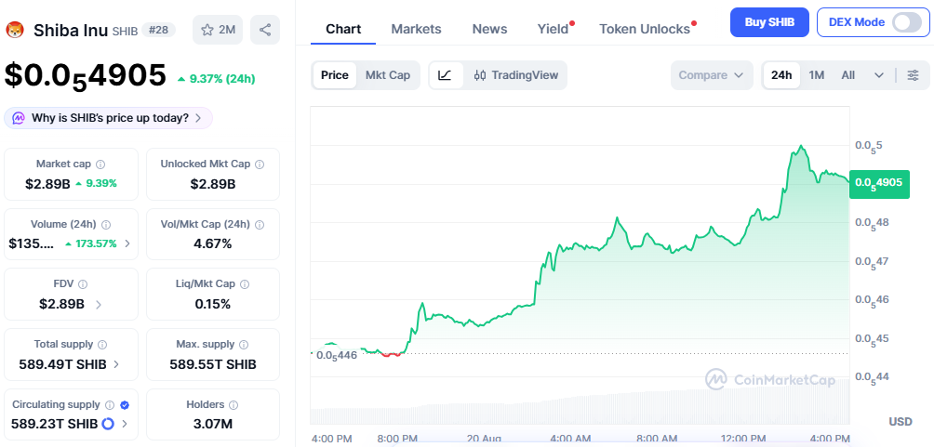Image resolution: width=934 pixels, height=447 pixels.
Task: Click the USD currency label under chart
Action: click(901, 421)
